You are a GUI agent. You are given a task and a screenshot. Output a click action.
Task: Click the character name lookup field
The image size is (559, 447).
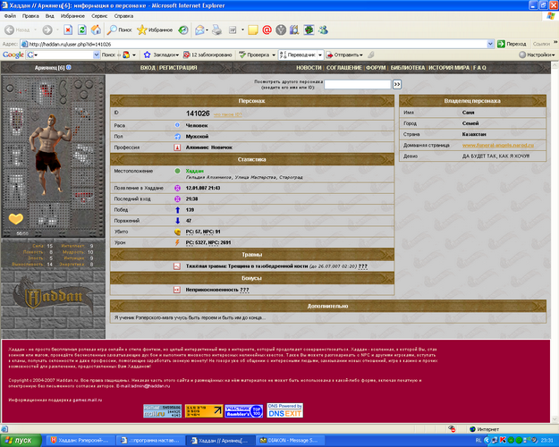(358, 84)
